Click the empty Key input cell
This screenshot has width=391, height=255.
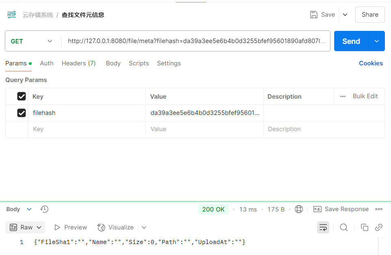point(87,130)
